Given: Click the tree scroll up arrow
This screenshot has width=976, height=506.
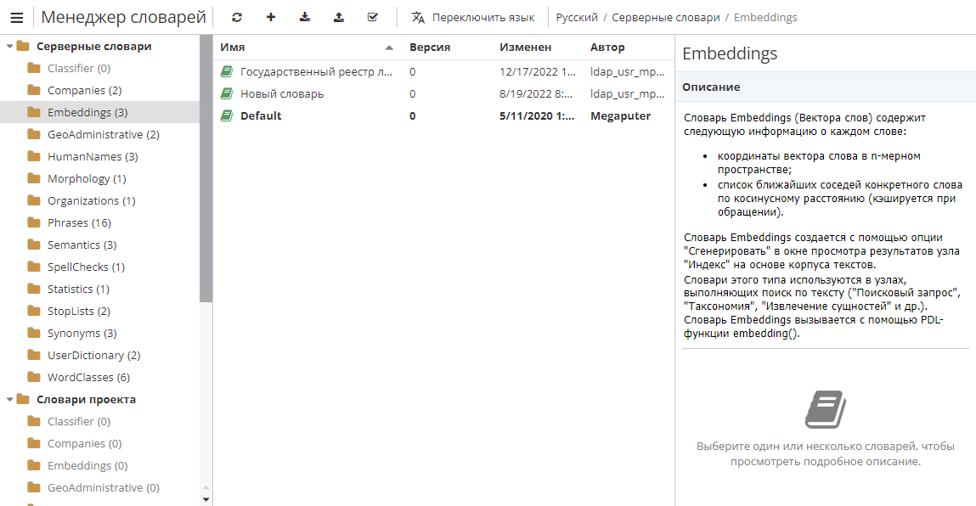Looking at the screenshot, I should point(206,487).
